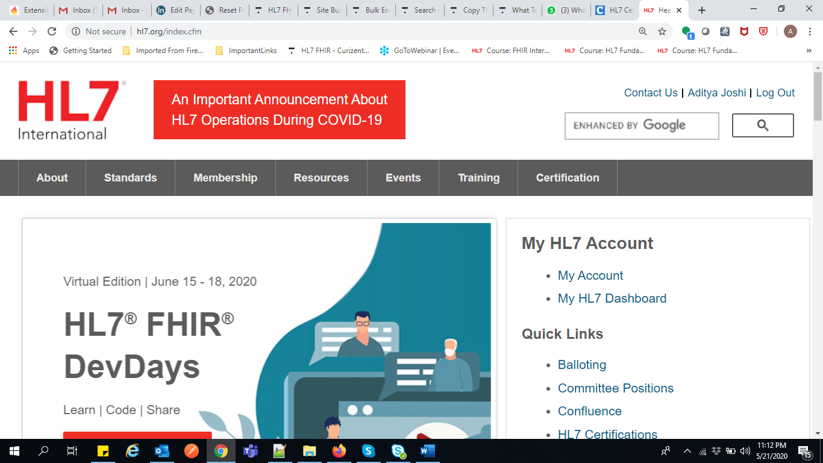The height and width of the screenshot is (463, 823).
Task: Click the Google enhanced search field
Action: (642, 126)
